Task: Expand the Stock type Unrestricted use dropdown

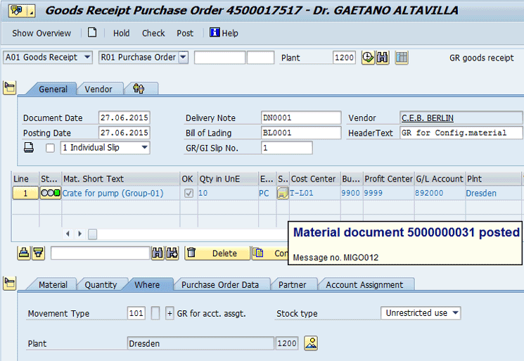Action: pyautogui.click(x=456, y=313)
